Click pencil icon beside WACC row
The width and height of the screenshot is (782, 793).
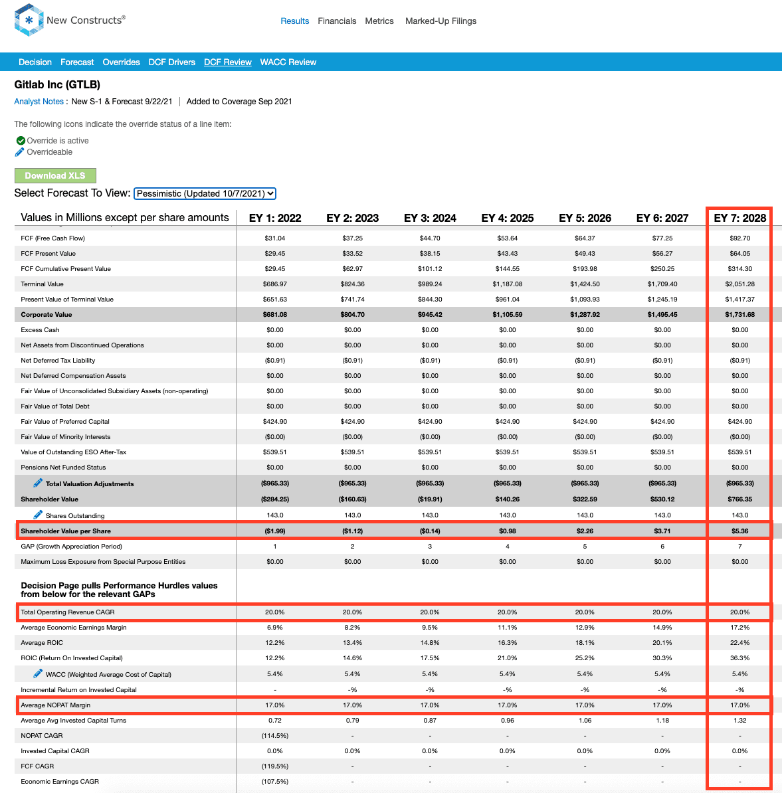pos(38,673)
